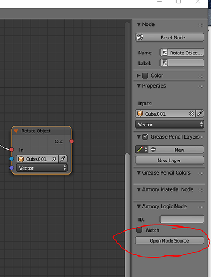211x277 pixels.
Task: Collapse the Rotate Object node triangle
Action: point(16,131)
